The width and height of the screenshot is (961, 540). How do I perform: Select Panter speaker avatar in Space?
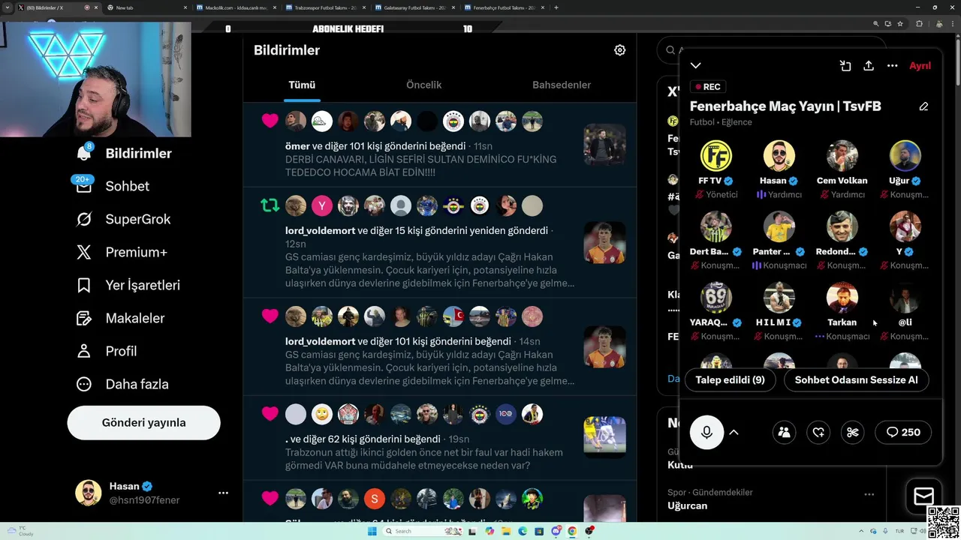coord(779,226)
